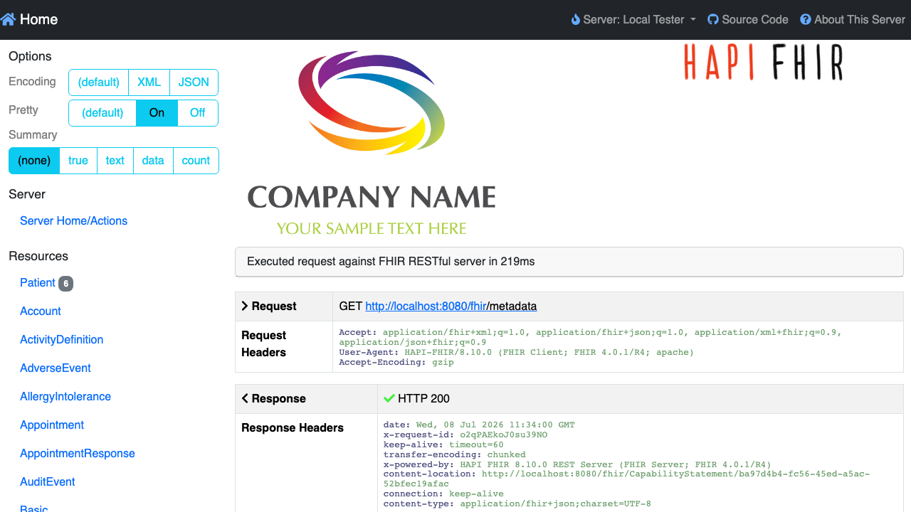Click the content-type header line
The height and width of the screenshot is (512, 911).
pyautogui.click(x=517, y=503)
